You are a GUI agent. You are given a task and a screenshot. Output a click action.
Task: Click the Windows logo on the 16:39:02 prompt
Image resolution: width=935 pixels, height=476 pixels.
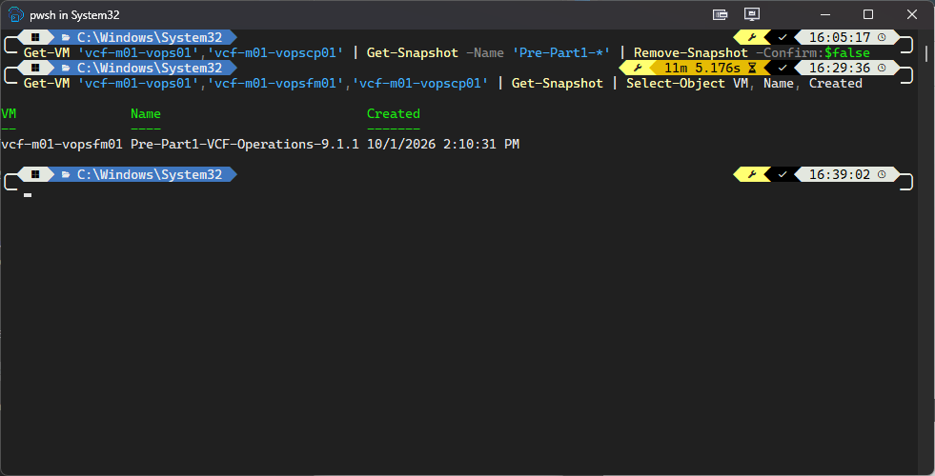pyautogui.click(x=35, y=174)
